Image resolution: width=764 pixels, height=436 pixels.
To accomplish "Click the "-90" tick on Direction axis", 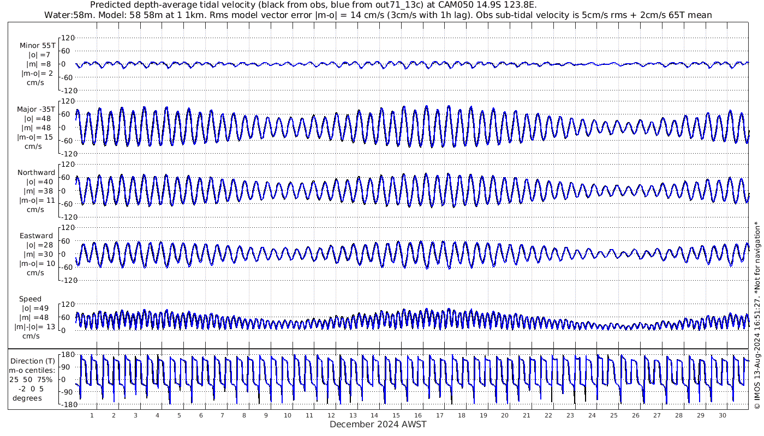I will [68, 392].
